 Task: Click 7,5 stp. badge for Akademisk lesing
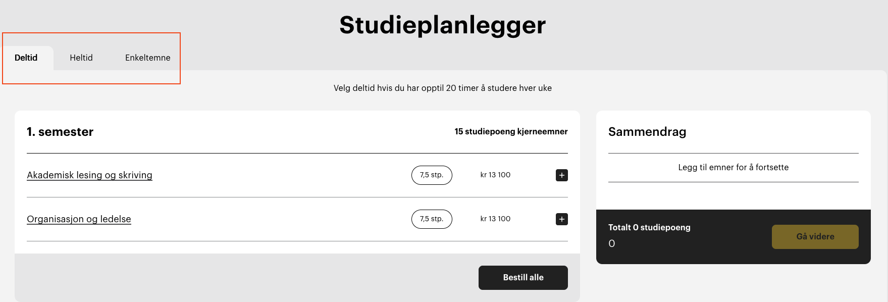click(432, 175)
